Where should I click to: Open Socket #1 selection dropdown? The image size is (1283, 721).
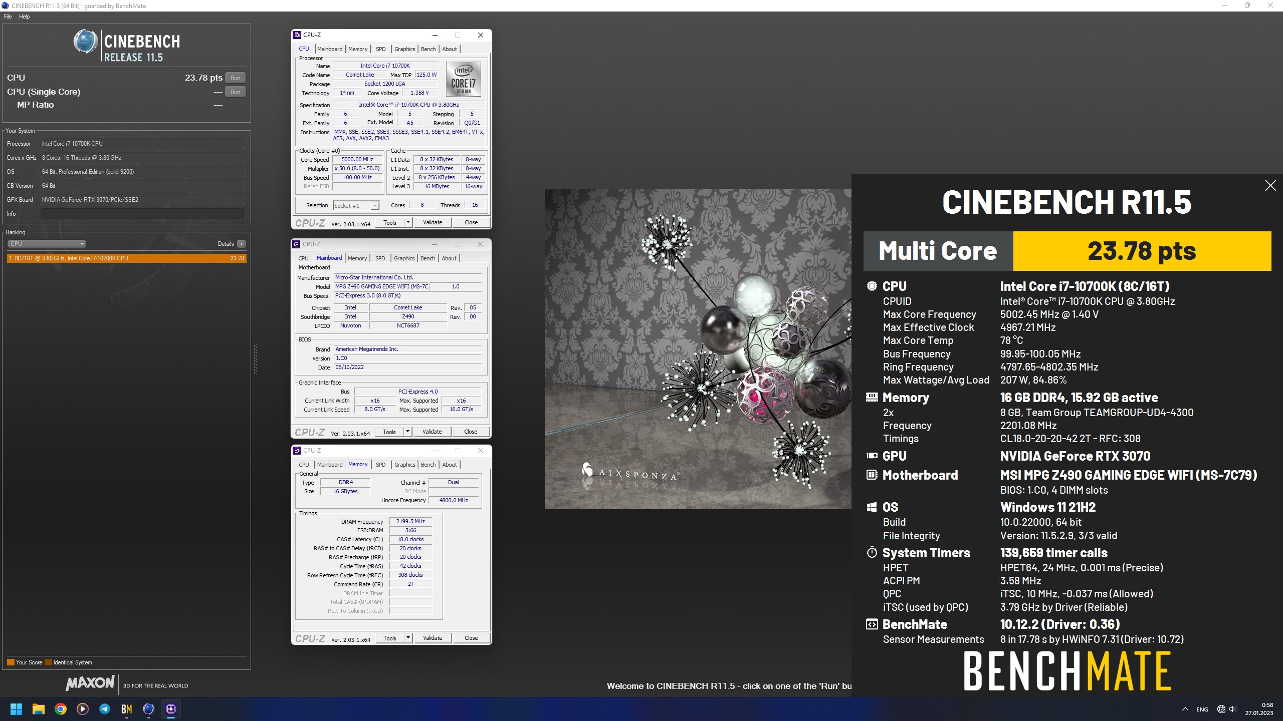click(x=356, y=205)
